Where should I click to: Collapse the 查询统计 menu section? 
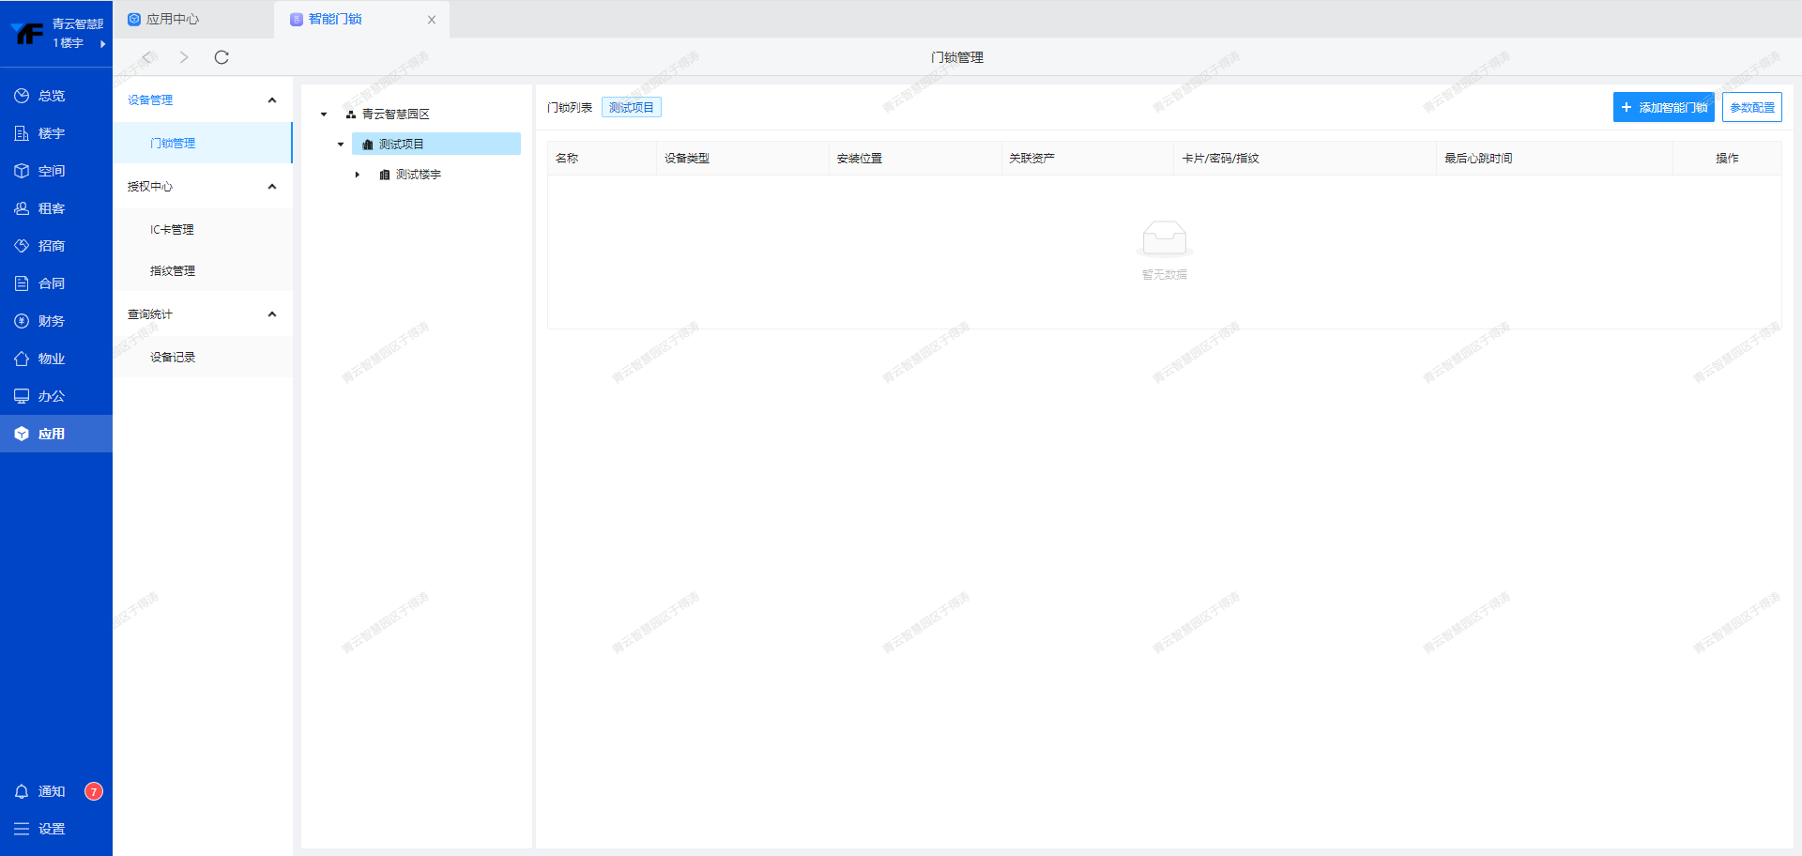pyautogui.click(x=272, y=314)
